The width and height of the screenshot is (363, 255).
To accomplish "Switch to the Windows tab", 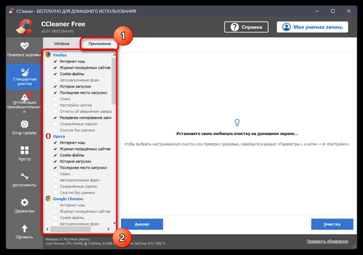I will point(61,44).
